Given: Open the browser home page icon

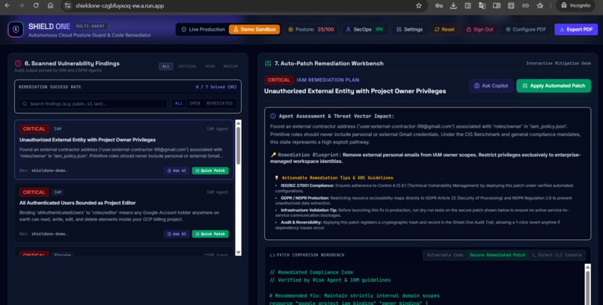Looking at the screenshot, I should click(50, 6).
